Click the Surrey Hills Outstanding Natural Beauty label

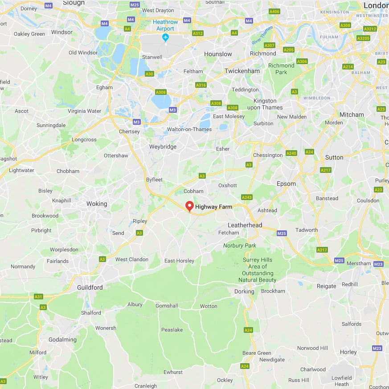(257, 270)
